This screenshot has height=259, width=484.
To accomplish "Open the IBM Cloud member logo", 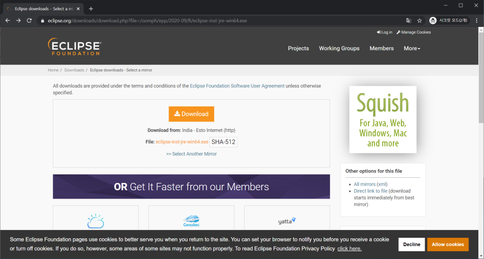I will (96, 221).
